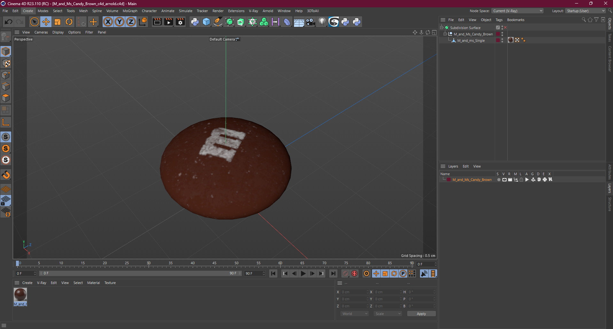
Task: Click the X position input field
Action: 354,292
